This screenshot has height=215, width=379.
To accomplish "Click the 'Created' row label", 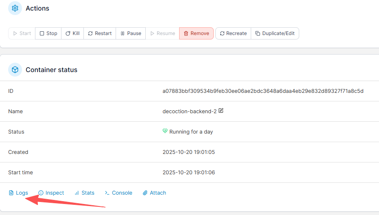I will tap(18, 152).
